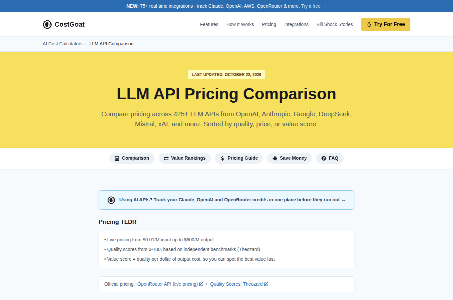Open the Integrations nav item

click(296, 24)
